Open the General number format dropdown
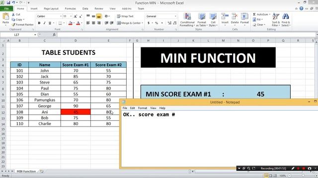Viewport: 318px width, 178px height. point(175,16)
